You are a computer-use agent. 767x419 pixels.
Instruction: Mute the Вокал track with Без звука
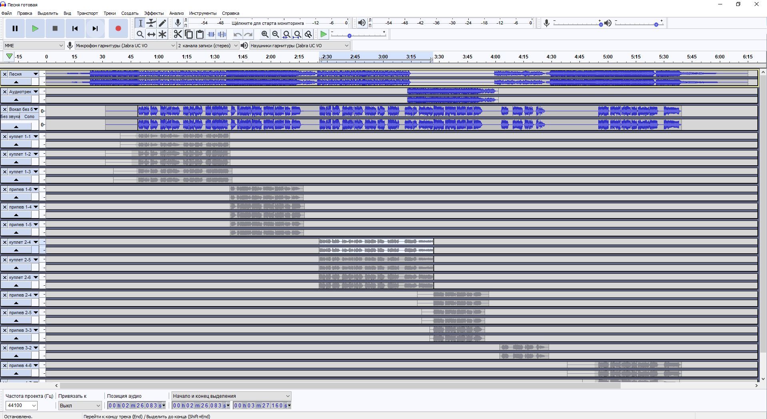10,116
